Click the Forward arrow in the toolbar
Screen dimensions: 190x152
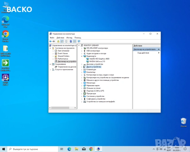54,41
